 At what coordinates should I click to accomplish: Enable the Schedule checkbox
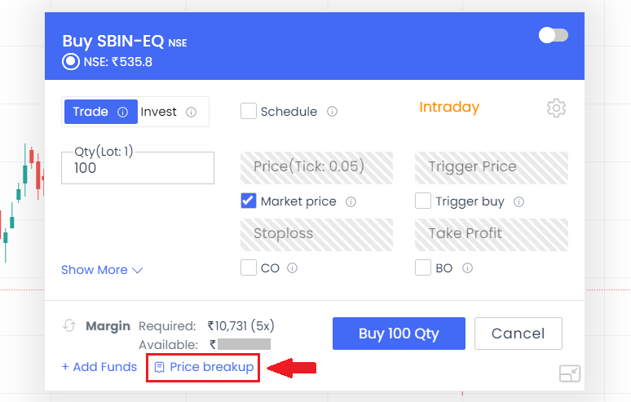[249, 111]
